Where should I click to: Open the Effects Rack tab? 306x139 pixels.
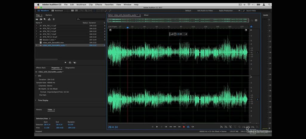click(x=41, y=68)
